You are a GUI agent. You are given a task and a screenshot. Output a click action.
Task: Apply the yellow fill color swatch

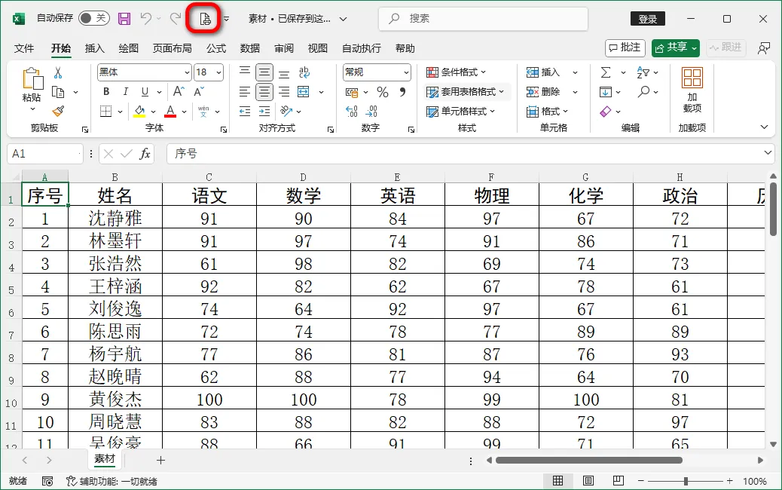(139, 112)
